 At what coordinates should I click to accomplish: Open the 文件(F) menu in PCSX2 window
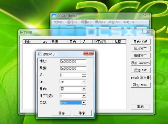tap(58, 22)
